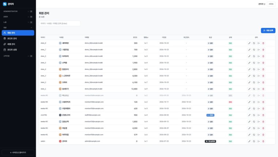Image resolution: width=278 pixels, height=157 pixels.
Task: Edit the member04@example.com member
Action: [249, 102]
